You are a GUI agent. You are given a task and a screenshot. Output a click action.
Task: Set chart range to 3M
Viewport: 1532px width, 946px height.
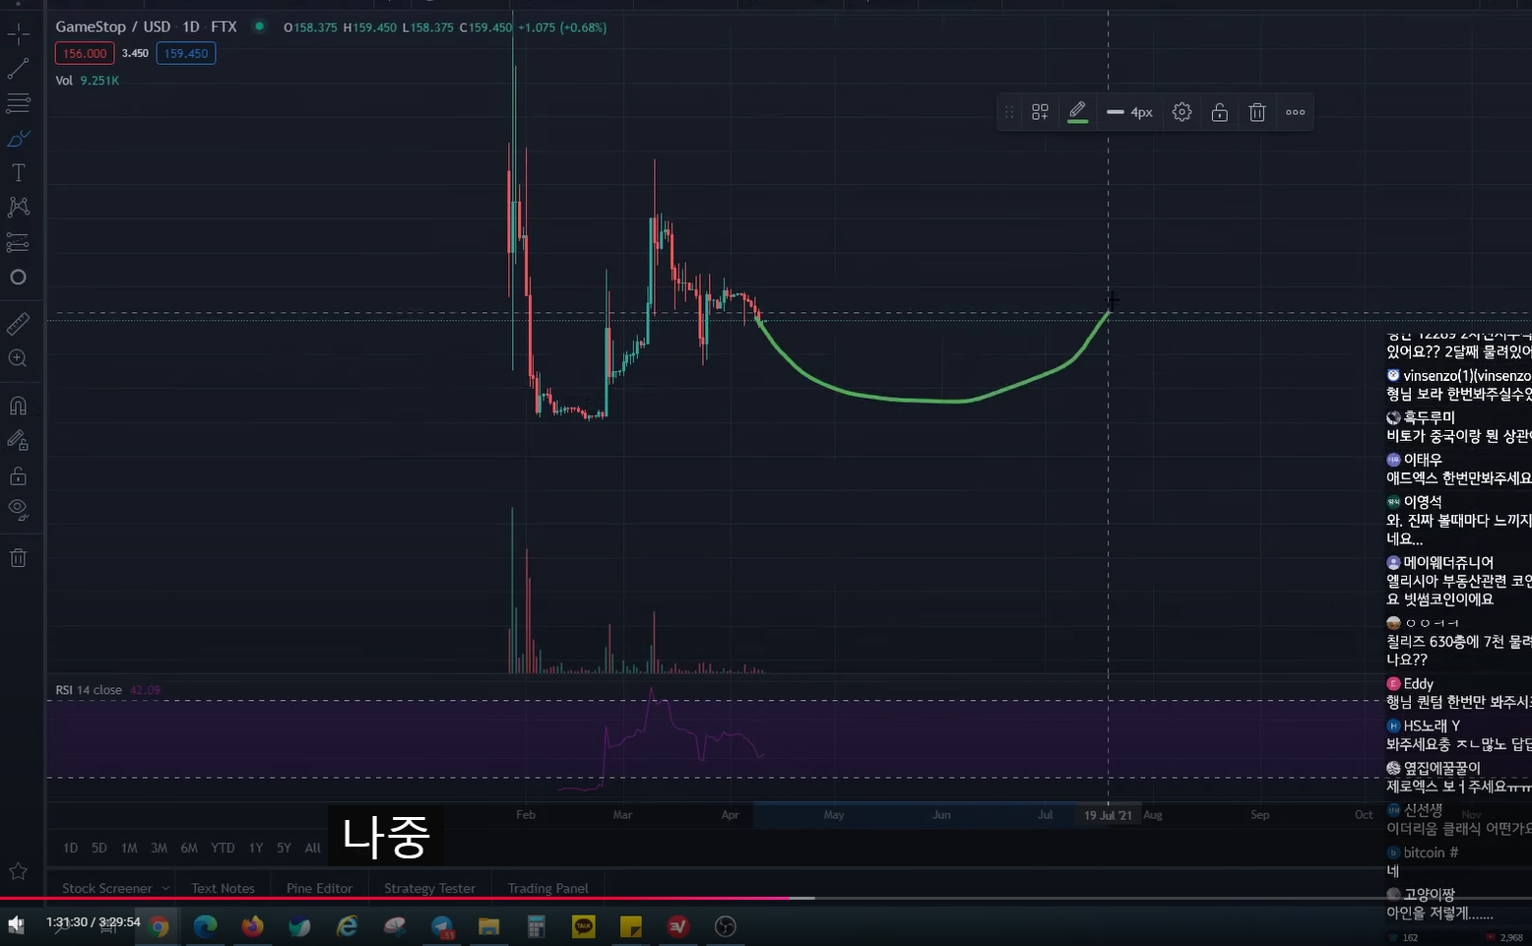[159, 848]
